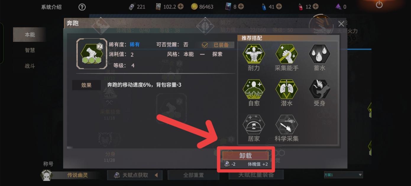Select the 科学采集 chainsaw talent icon

pyautogui.click(x=287, y=124)
